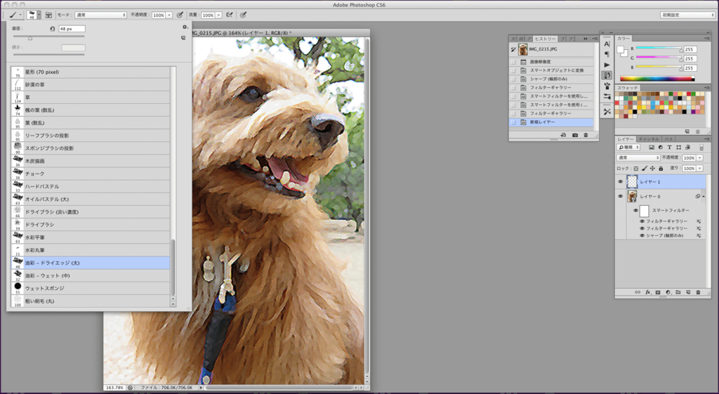Viewport: 719px width, 394px height.
Task: Link layers chain icon
Action: point(638,292)
